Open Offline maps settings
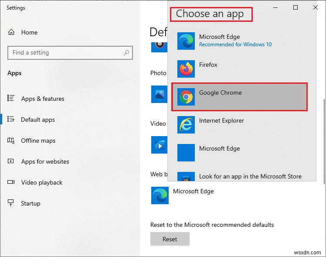This screenshot has width=326, height=257. [x=38, y=140]
